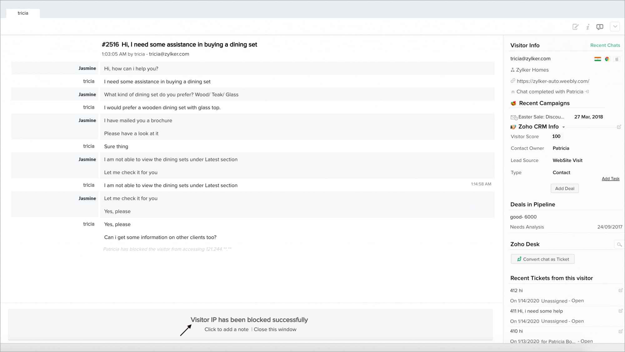Click the Add Deal button
Image resolution: width=625 pixels, height=352 pixels.
pos(564,188)
